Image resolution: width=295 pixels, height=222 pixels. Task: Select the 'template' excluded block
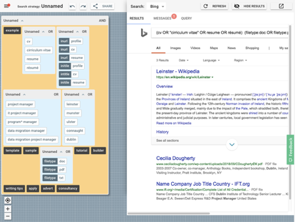[x=12, y=150]
